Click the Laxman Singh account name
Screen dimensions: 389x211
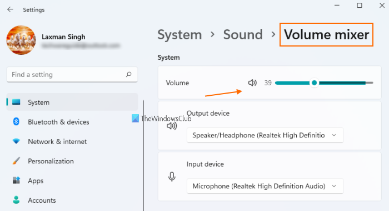63,37
